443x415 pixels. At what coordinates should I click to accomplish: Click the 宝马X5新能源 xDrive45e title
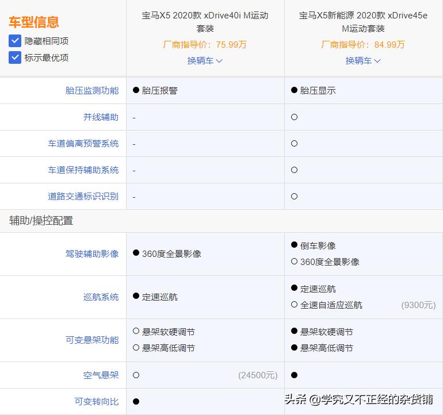pos(364,22)
